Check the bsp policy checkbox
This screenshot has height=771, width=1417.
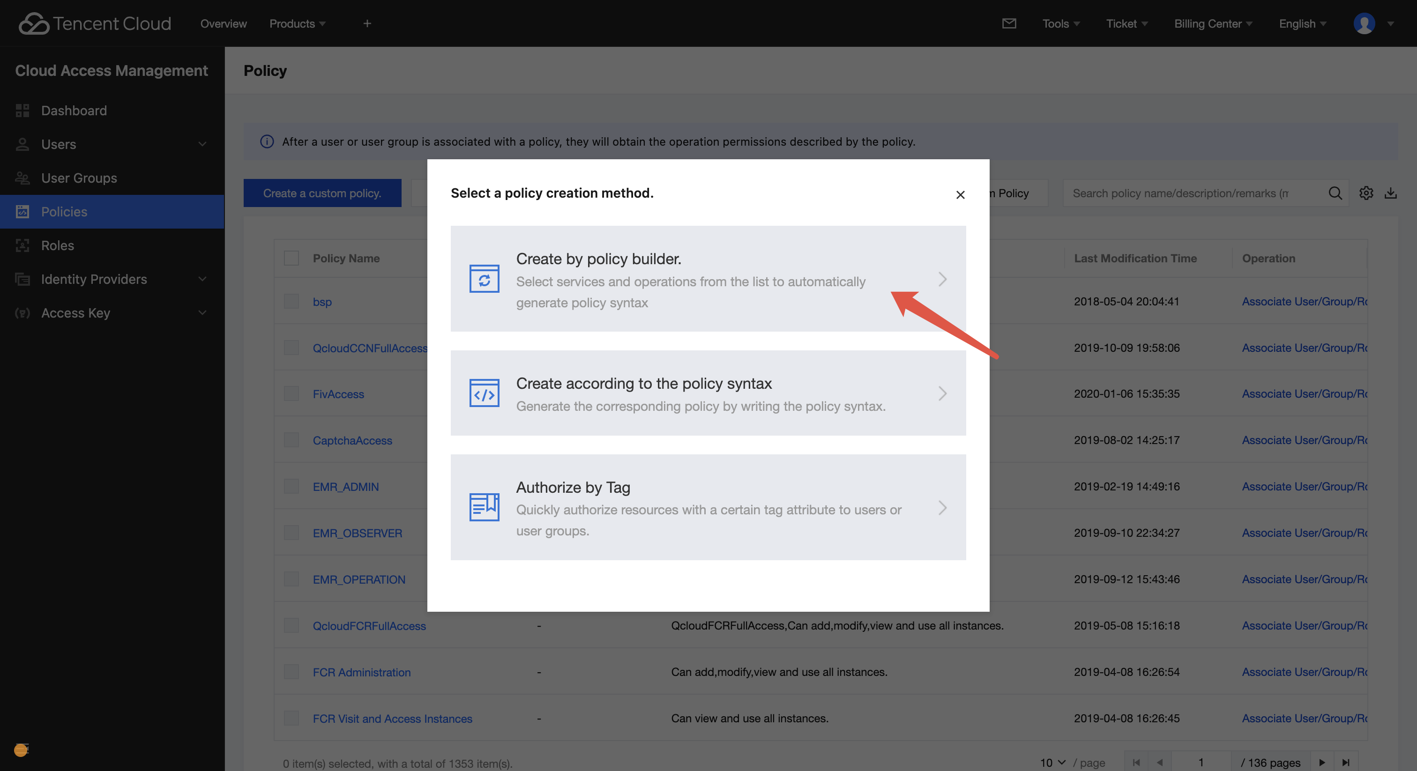click(x=291, y=301)
